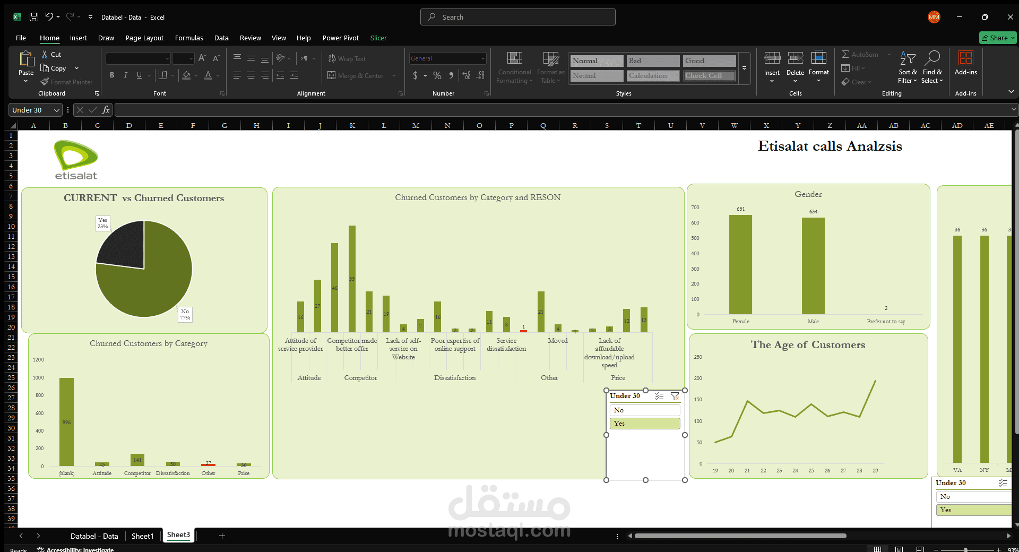This screenshot has width=1019, height=552.
Task: Open the font size dropdown
Action: pyautogui.click(x=191, y=58)
